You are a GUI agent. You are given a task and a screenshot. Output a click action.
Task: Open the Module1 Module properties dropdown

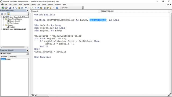27,54
